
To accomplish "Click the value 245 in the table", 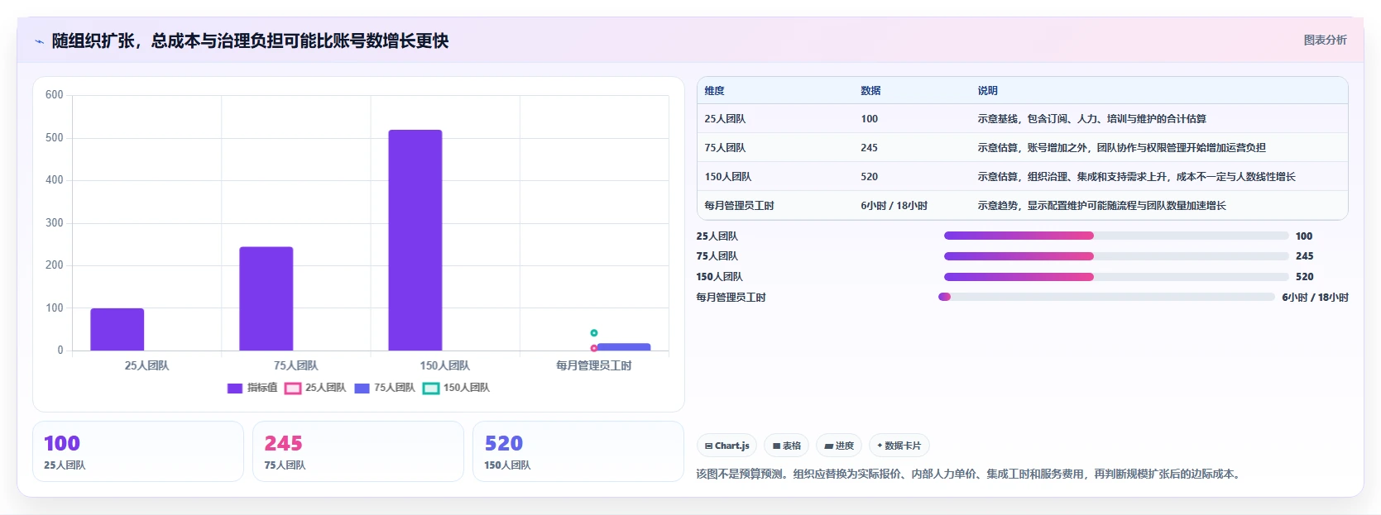I will (869, 148).
